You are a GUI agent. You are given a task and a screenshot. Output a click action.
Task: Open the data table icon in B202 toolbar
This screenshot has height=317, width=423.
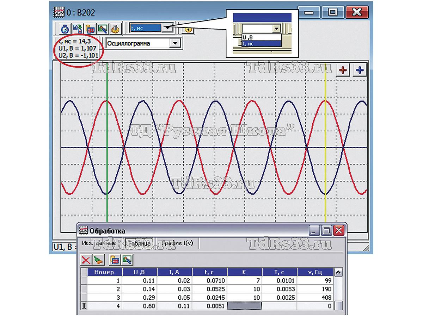click(x=90, y=29)
